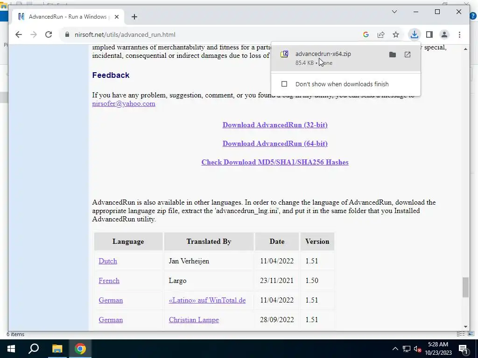478x358 pixels.
Task: Click Jan Verheijen translator cell
Action: point(209,261)
